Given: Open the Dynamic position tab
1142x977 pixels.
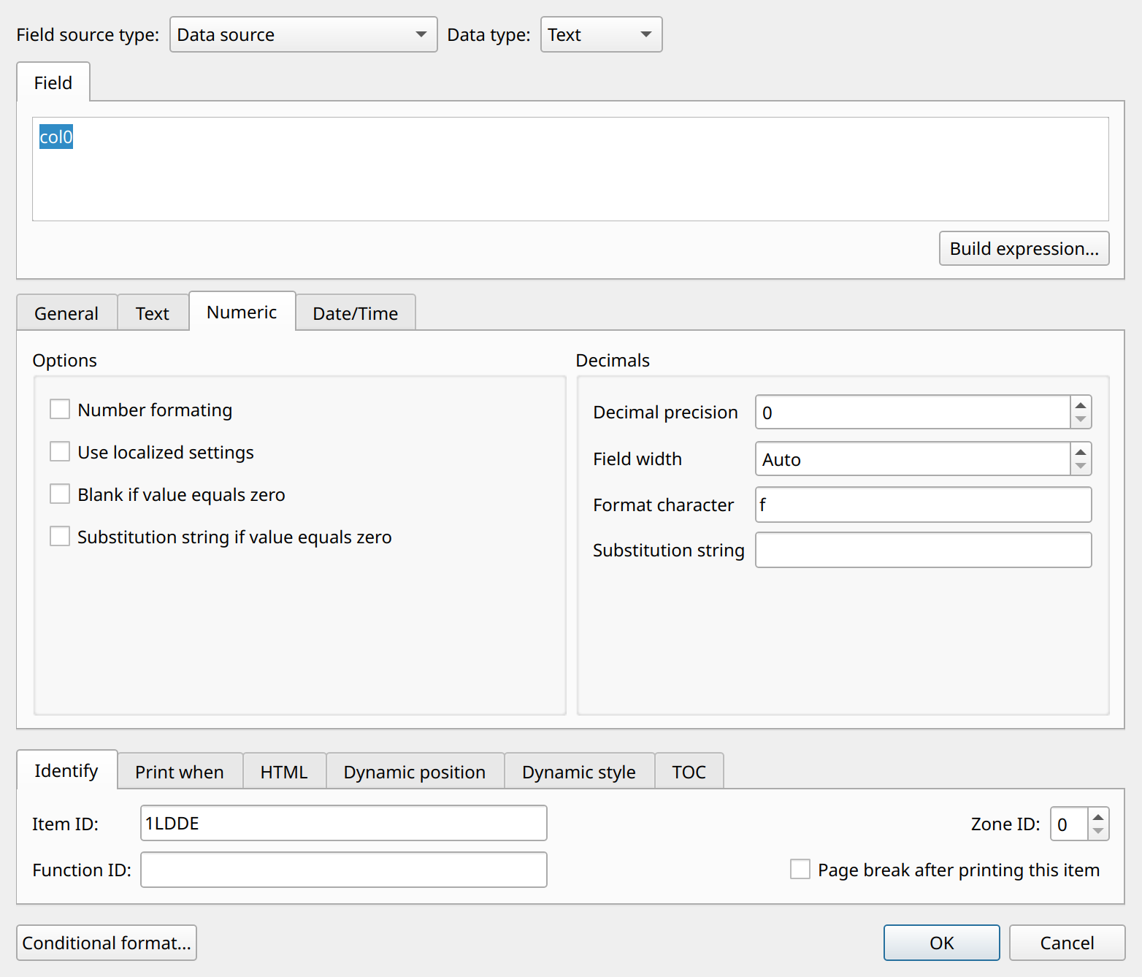Looking at the screenshot, I should pyautogui.click(x=415, y=771).
